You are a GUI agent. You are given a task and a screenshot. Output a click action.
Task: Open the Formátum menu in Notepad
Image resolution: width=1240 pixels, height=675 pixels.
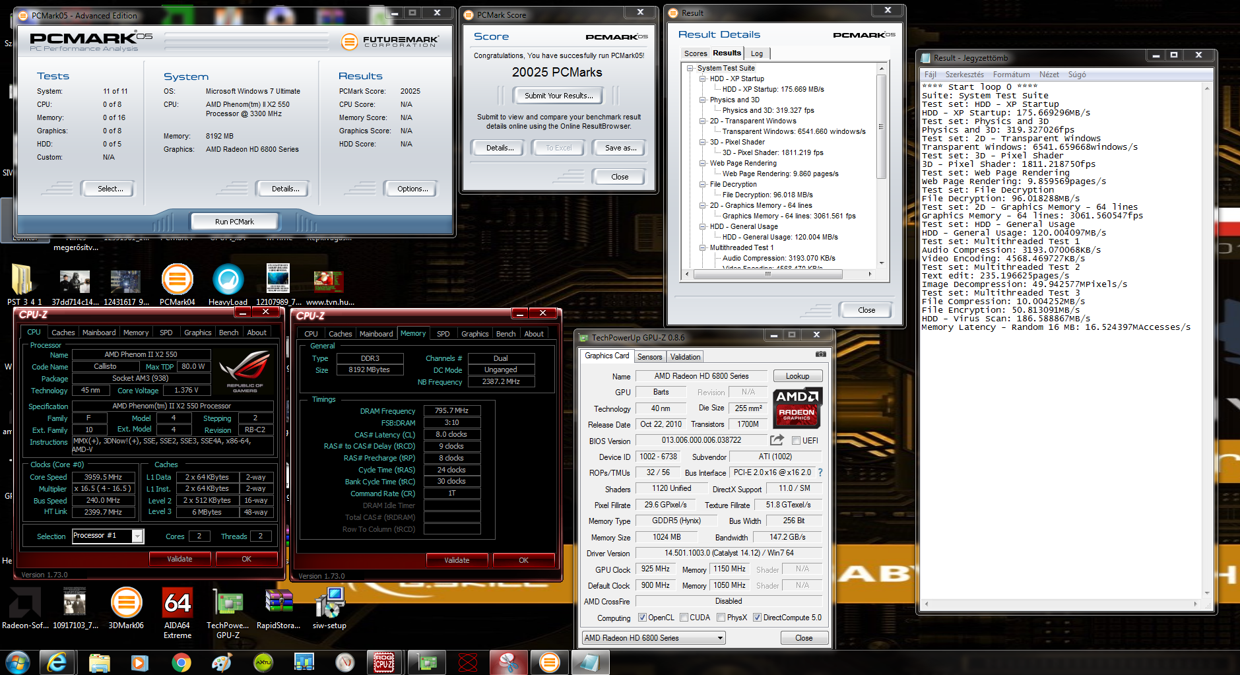coord(1011,75)
